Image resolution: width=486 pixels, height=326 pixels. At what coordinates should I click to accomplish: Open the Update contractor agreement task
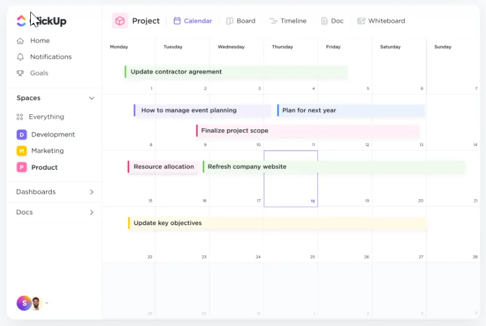click(236, 72)
